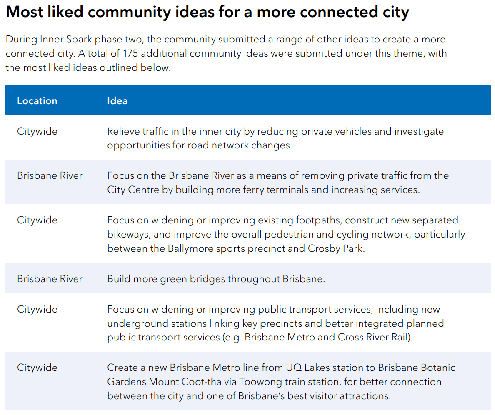Select the idea about a UQ Lakes Metro line

(x=281, y=382)
